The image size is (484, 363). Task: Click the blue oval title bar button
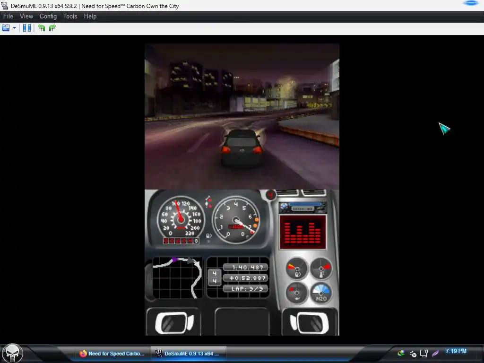(471, 3)
